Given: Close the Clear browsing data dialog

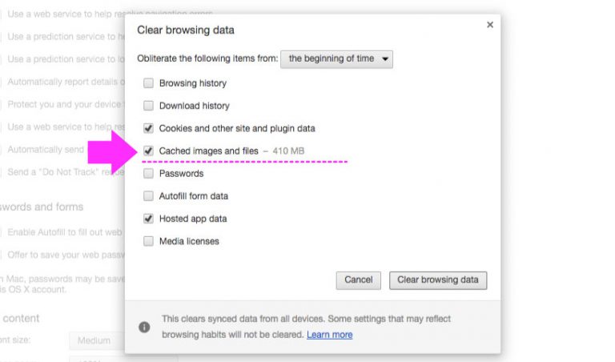Looking at the screenshot, I should (x=489, y=25).
